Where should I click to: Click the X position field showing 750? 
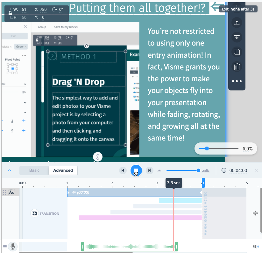(43, 10)
